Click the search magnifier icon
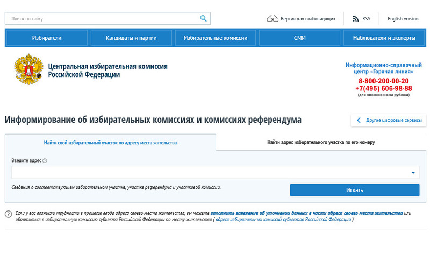Image resolution: width=430 pixels, height=253 pixels. click(x=203, y=18)
